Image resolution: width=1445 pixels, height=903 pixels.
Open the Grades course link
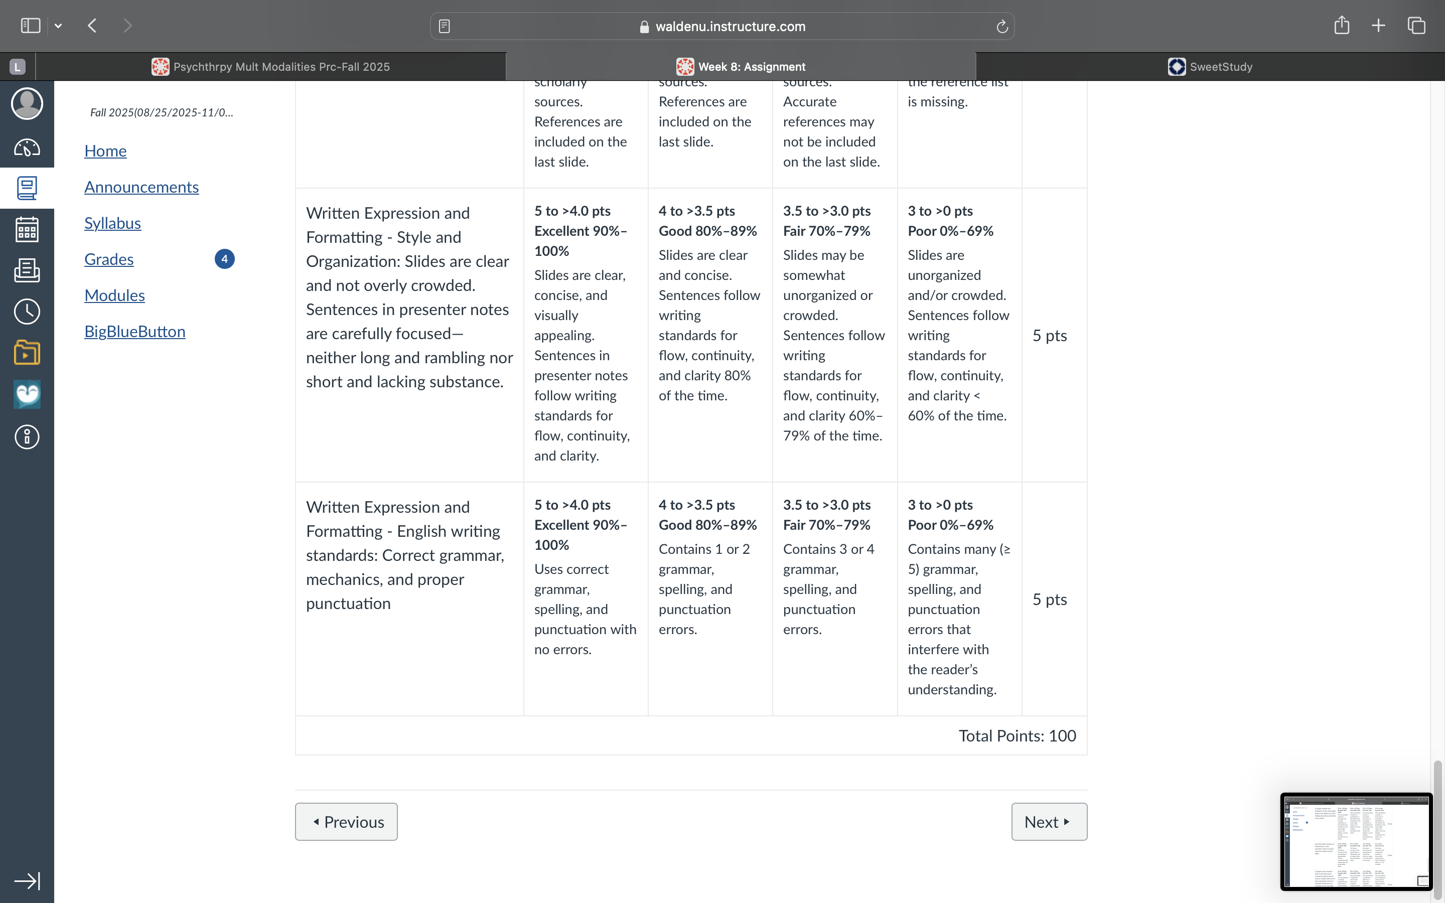(109, 259)
